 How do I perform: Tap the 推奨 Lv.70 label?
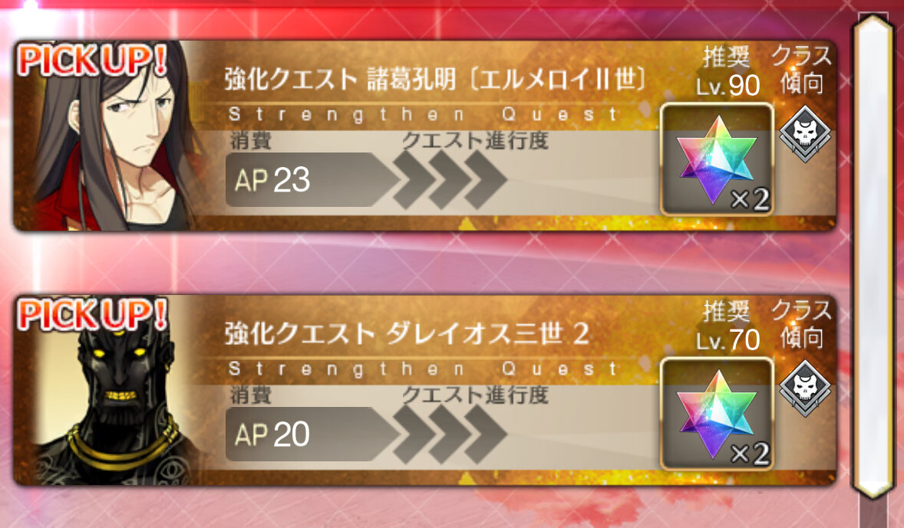[x=727, y=326]
